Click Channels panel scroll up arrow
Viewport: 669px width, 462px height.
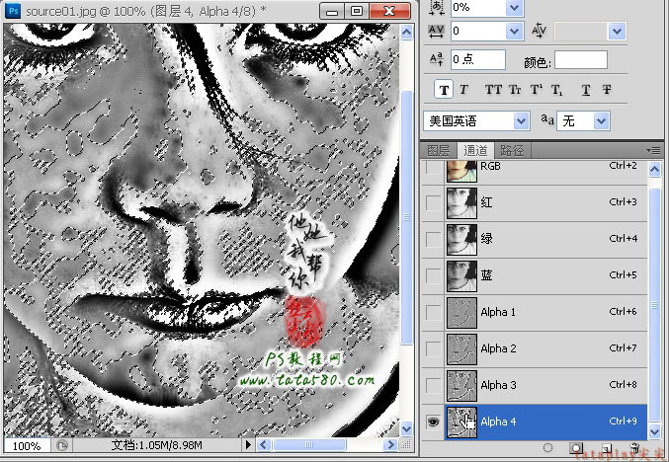[654, 170]
